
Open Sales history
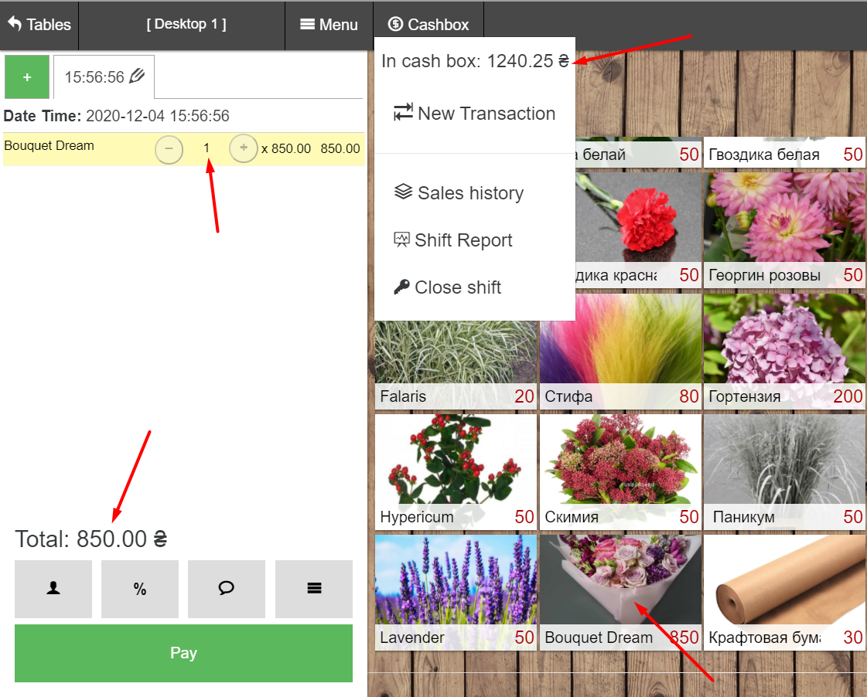tap(459, 193)
